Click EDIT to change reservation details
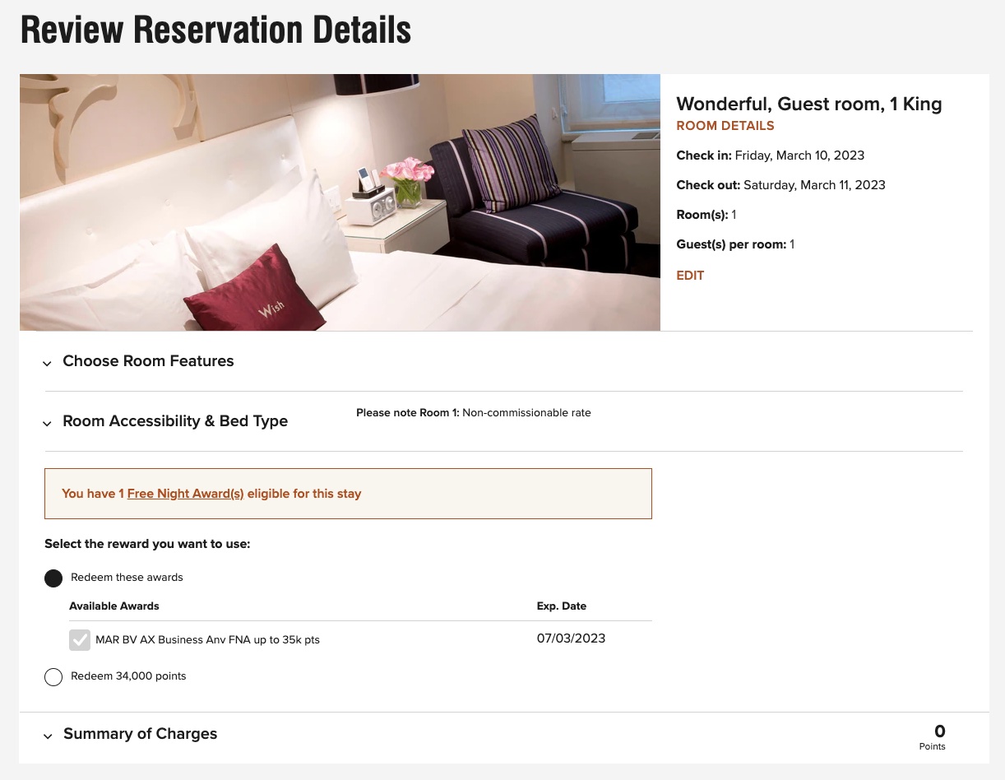This screenshot has width=1005, height=780. [690, 276]
